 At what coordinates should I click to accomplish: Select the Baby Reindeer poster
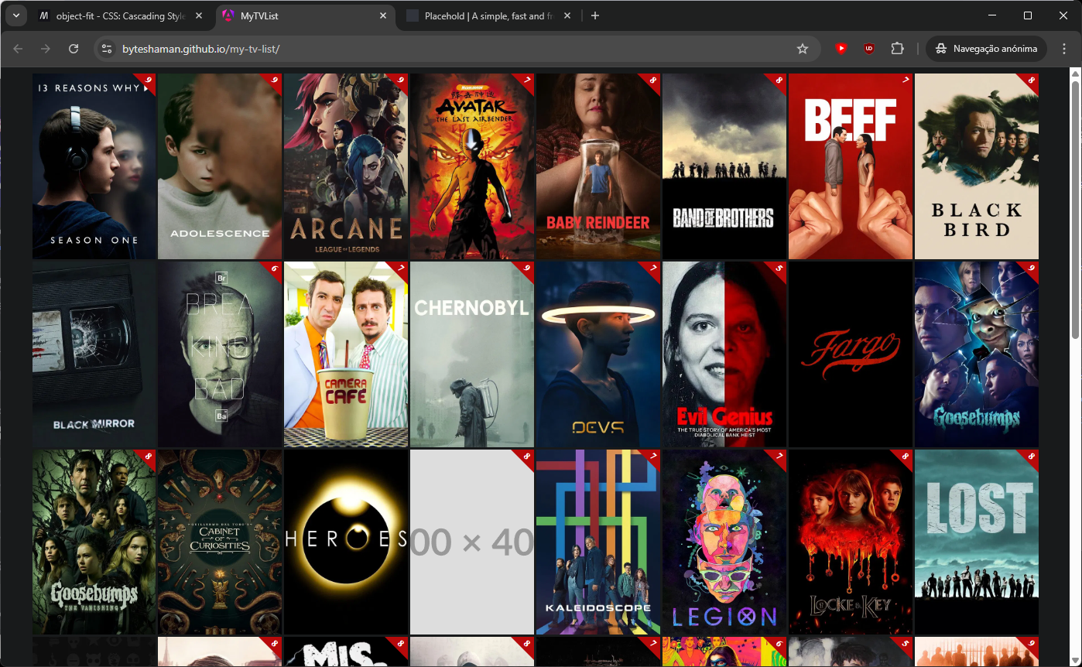point(598,166)
